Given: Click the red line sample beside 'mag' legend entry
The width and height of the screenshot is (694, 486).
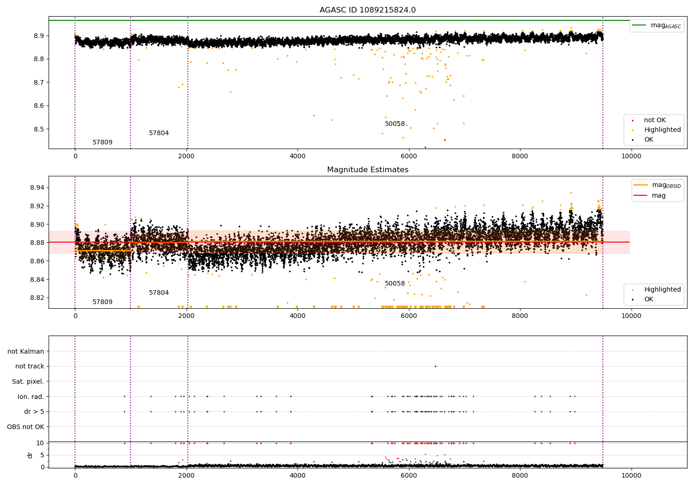Looking at the screenshot, I should (x=641, y=196).
